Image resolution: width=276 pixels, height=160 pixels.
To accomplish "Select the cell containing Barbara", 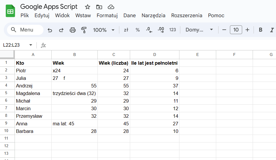I will [33, 131].
